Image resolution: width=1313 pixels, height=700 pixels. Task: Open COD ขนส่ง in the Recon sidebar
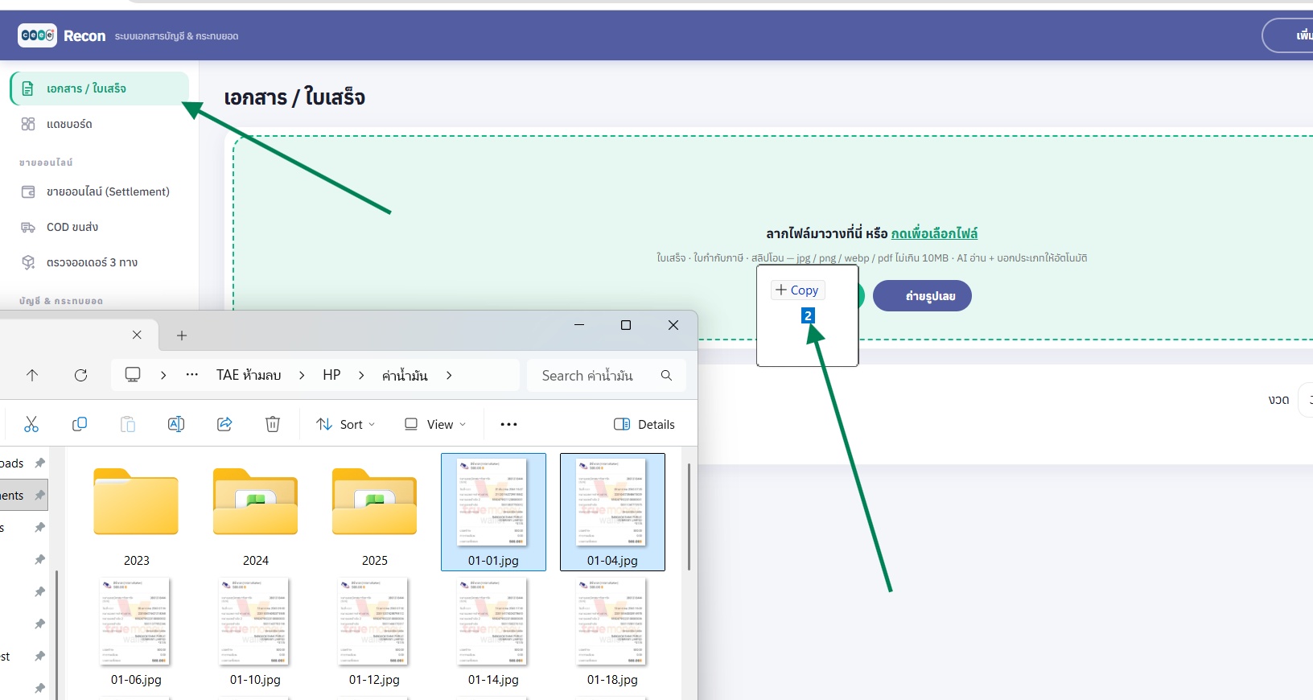tap(100, 227)
